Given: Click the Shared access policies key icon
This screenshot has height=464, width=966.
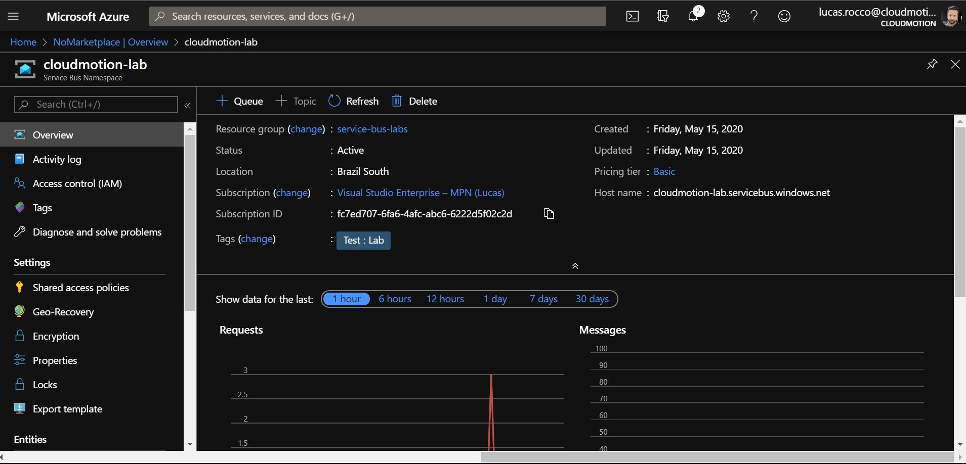Looking at the screenshot, I should (x=20, y=287).
